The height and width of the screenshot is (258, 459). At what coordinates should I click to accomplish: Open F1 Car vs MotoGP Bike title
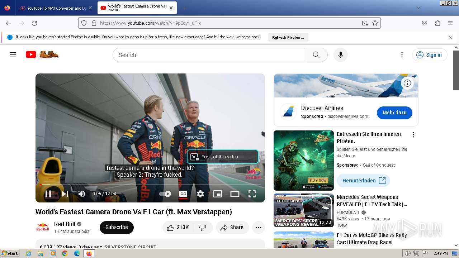pos(372,239)
